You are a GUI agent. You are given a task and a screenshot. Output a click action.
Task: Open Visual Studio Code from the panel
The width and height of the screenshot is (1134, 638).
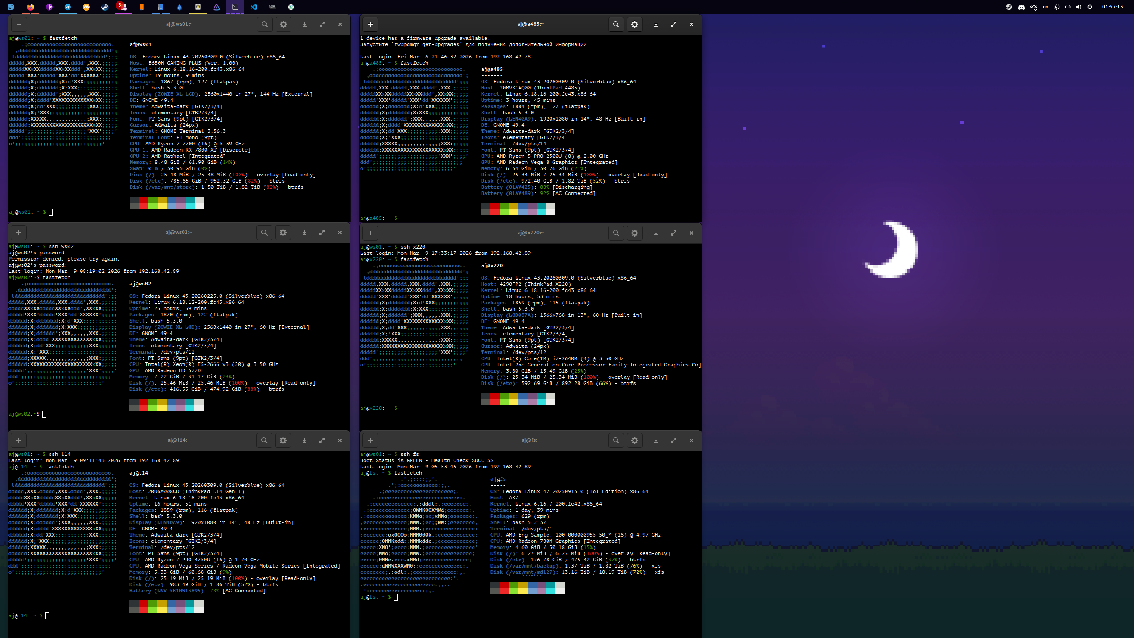[253, 7]
